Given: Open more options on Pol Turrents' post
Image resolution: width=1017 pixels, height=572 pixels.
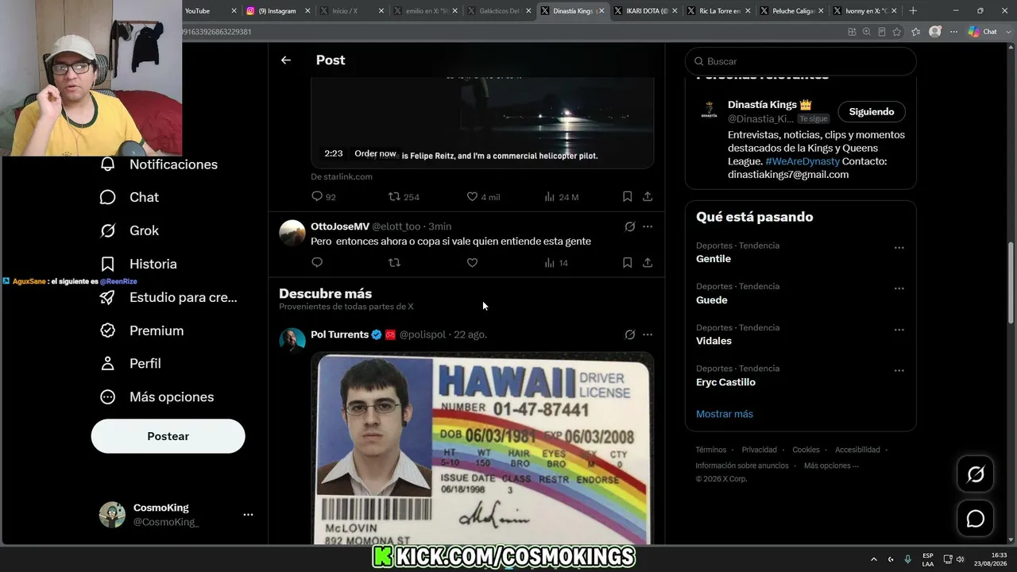Looking at the screenshot, I should 648,334.
